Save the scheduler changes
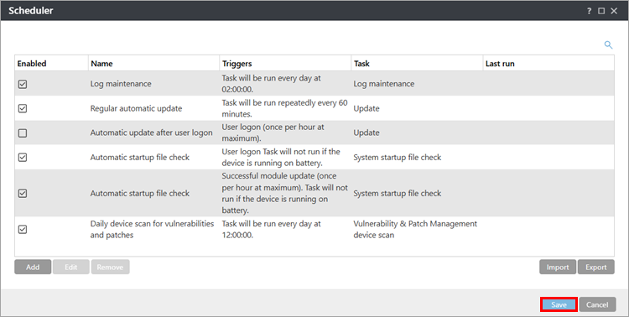Image resolution: width=629 pixels, height=317 pixels. tap(559, 304)
